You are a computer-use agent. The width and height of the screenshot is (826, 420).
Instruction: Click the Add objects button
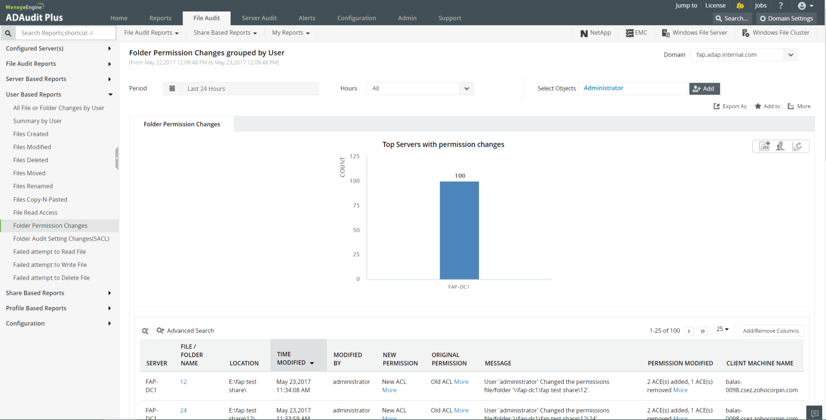coord(704,89)
